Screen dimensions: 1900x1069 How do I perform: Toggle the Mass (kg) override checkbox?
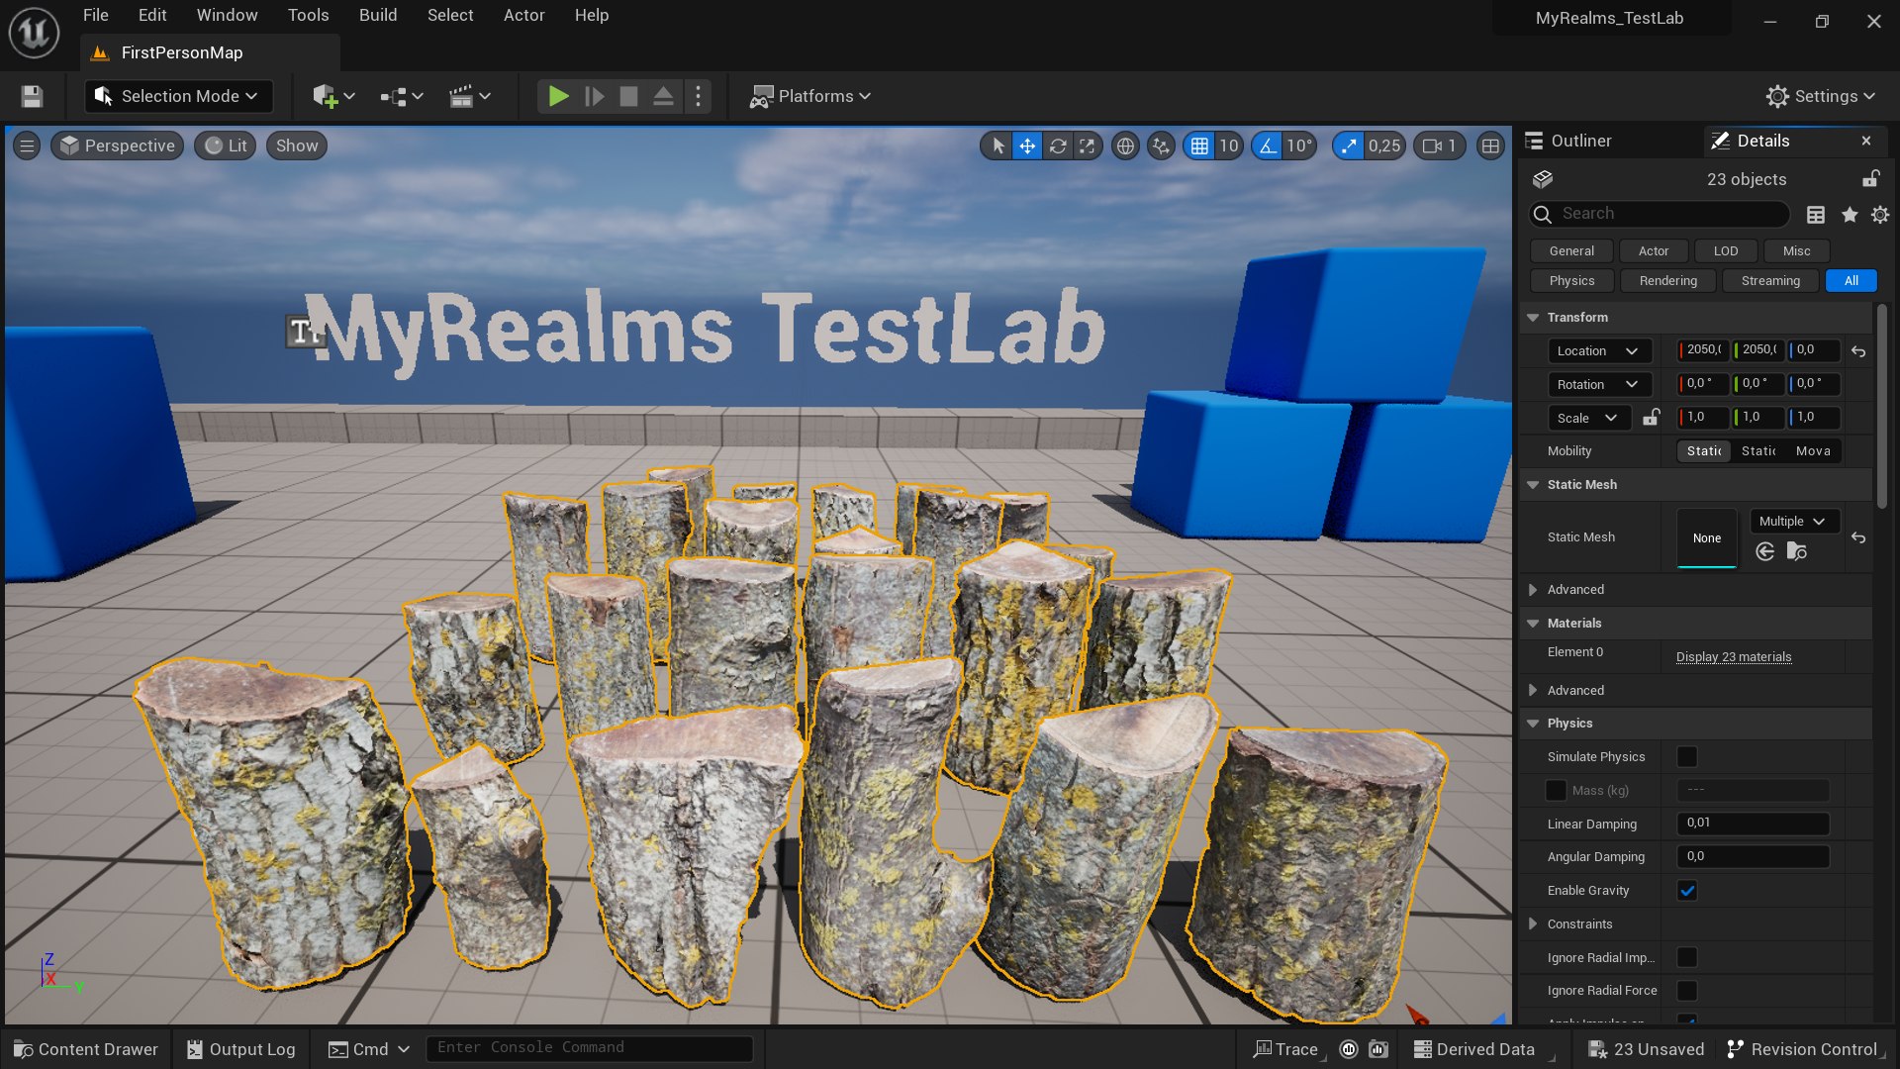(1556, 791)
